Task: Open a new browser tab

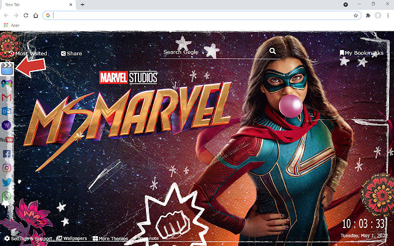Action: point(82,4)
